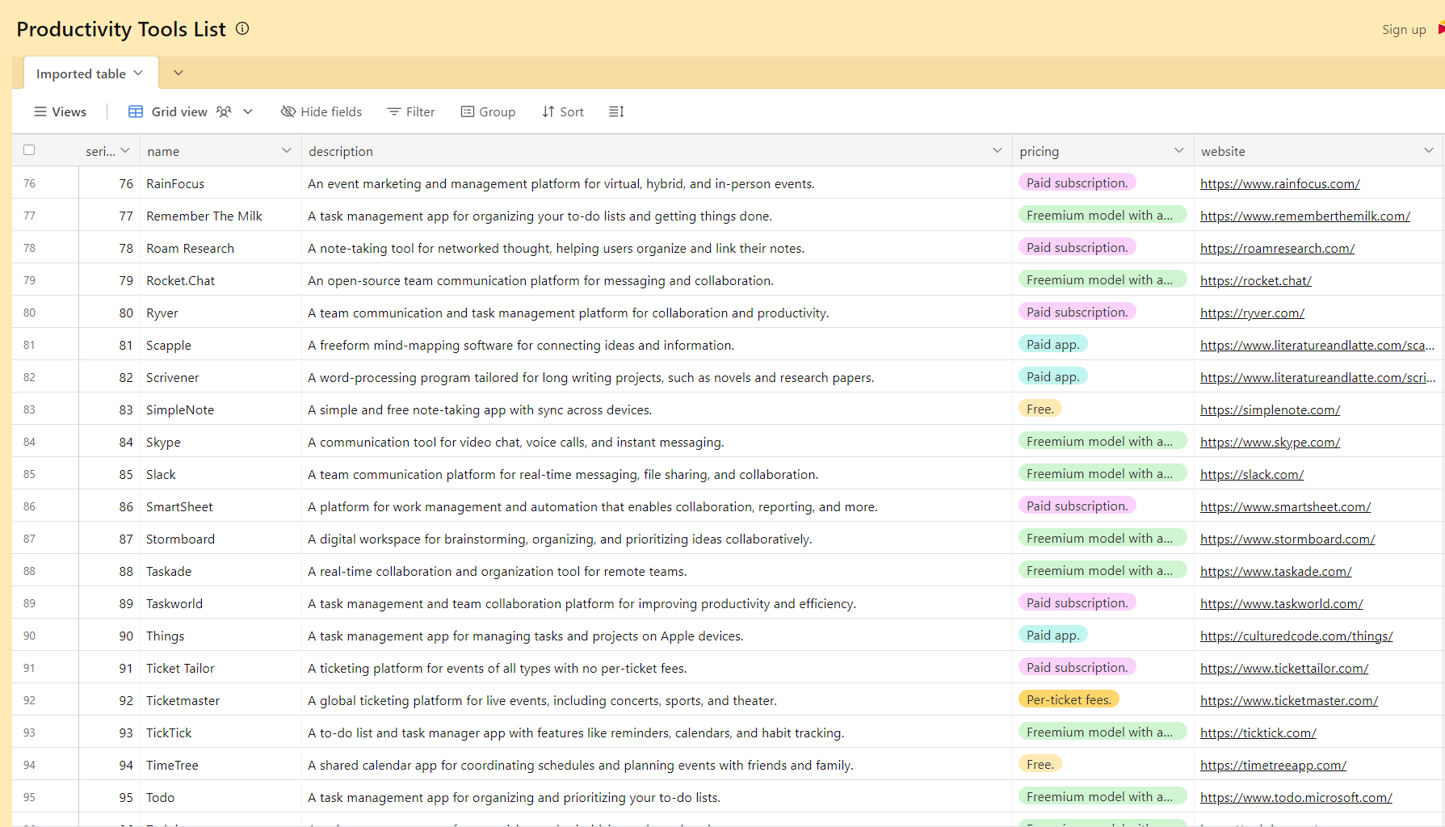Click the Productivity Tools List title

pos(121,29)
